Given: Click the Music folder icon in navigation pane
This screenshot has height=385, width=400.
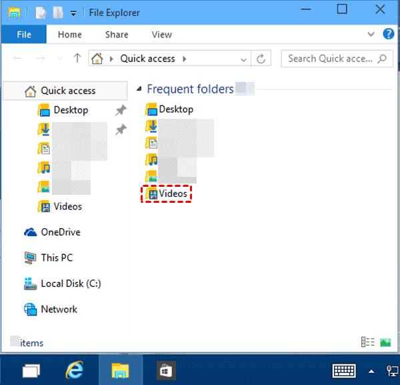Looking at the screenshot, I should coord(44,167).
